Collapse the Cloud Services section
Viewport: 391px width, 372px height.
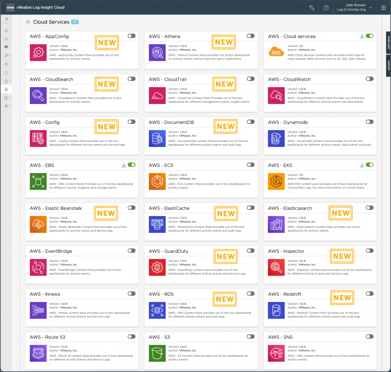[x=28, y=22]
